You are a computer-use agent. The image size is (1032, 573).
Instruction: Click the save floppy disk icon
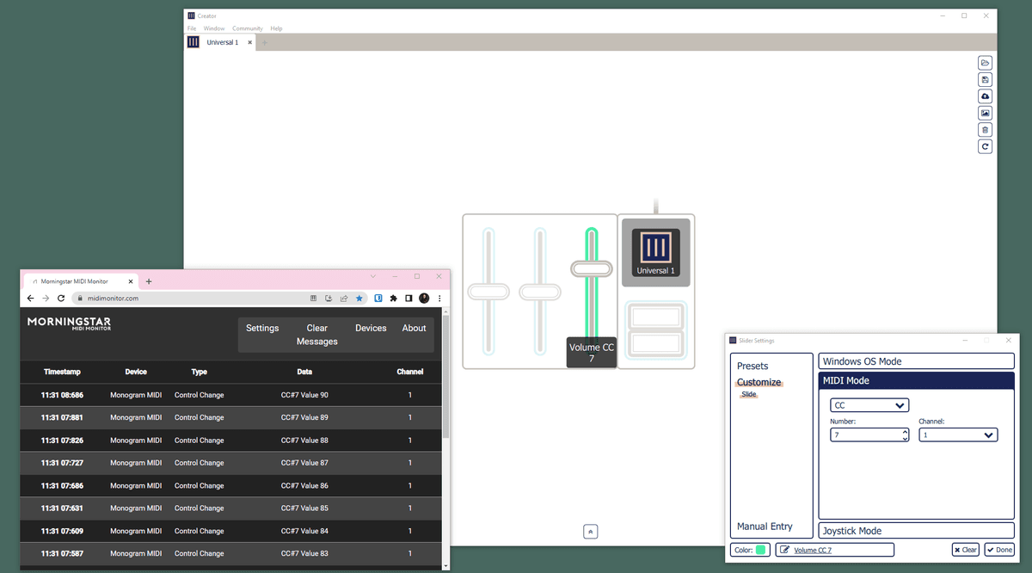coord(986,80)
